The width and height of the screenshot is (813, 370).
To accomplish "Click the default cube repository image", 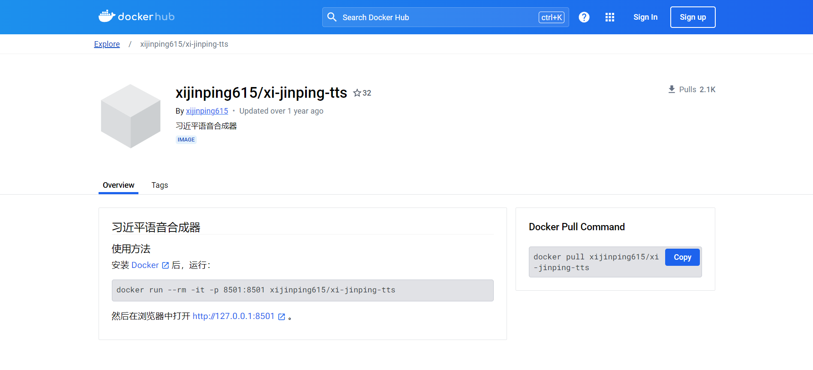I will (x=131, y=116).
